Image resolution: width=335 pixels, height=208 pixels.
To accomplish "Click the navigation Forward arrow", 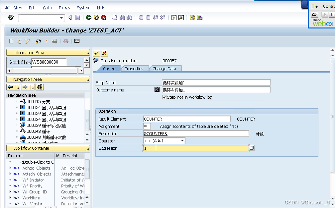I will coord(25,87).
